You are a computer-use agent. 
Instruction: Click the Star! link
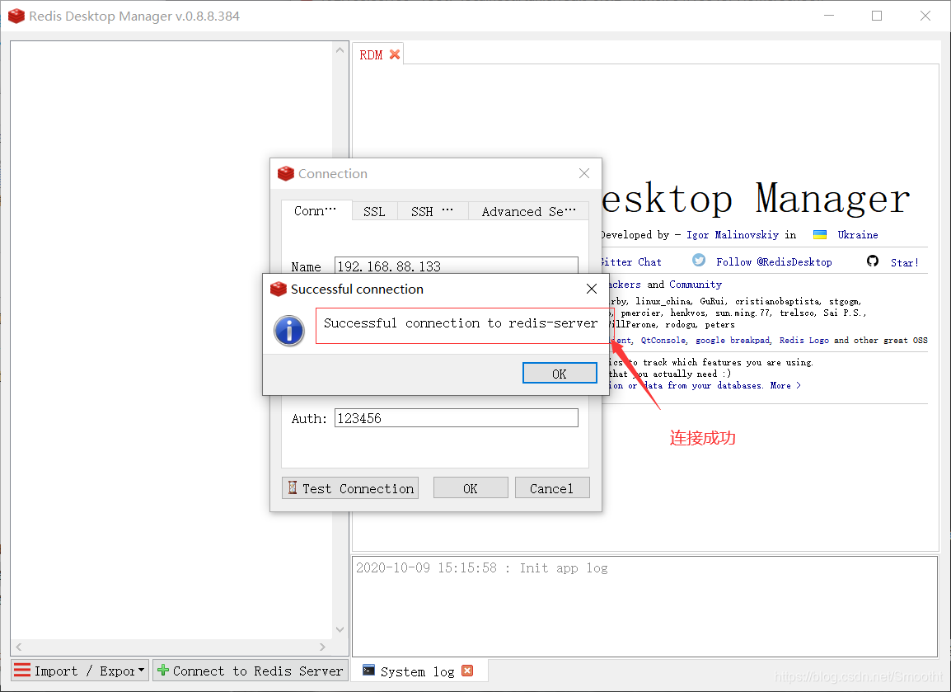(x=904, y=262)
